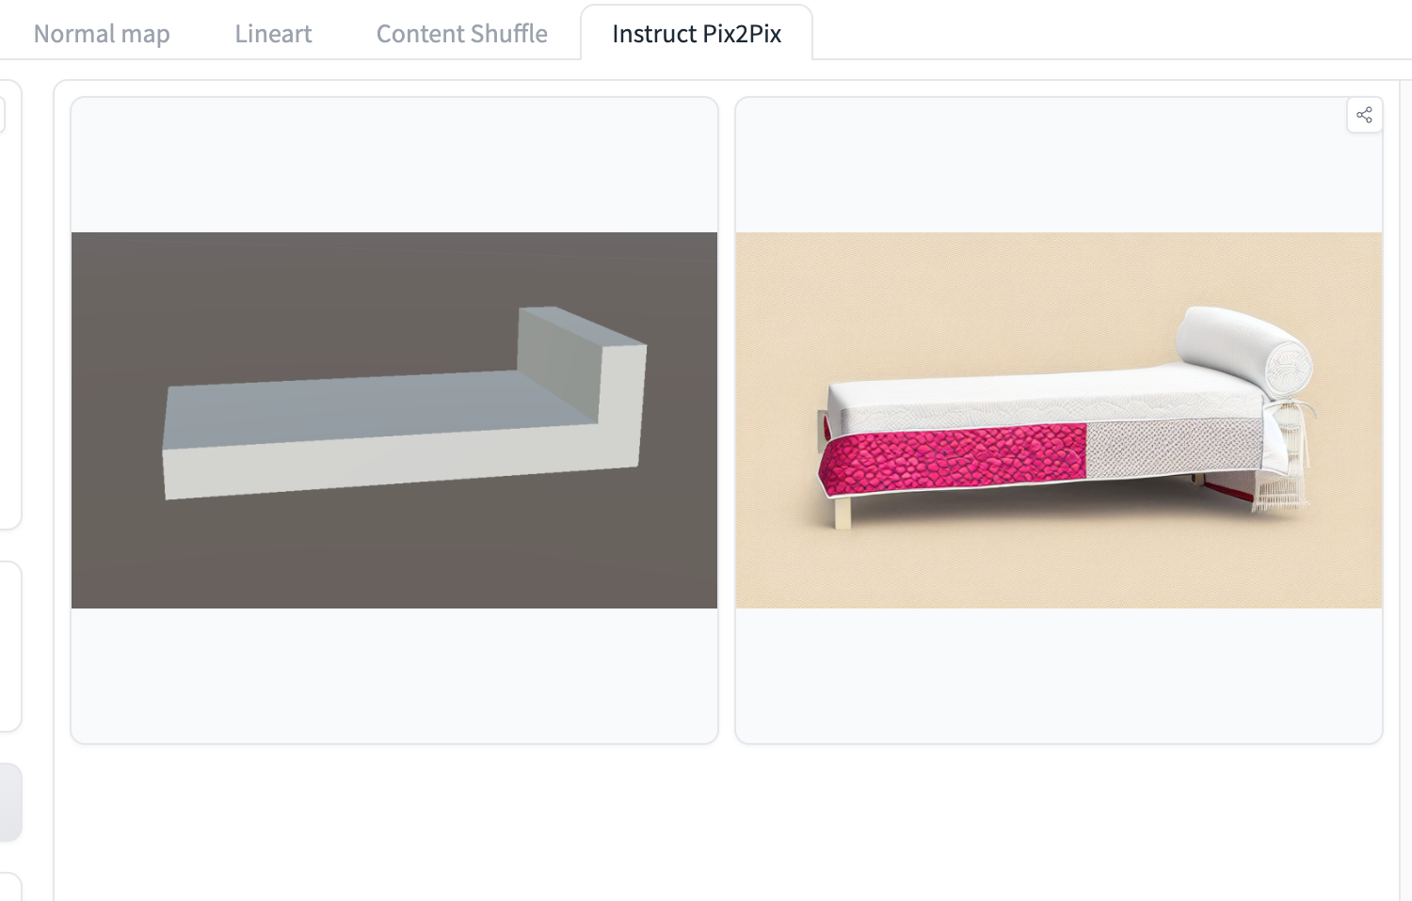Click the empty area below the image gallery
The width and height of the screenshot is (1412, 901).
[x=725, y=818]
